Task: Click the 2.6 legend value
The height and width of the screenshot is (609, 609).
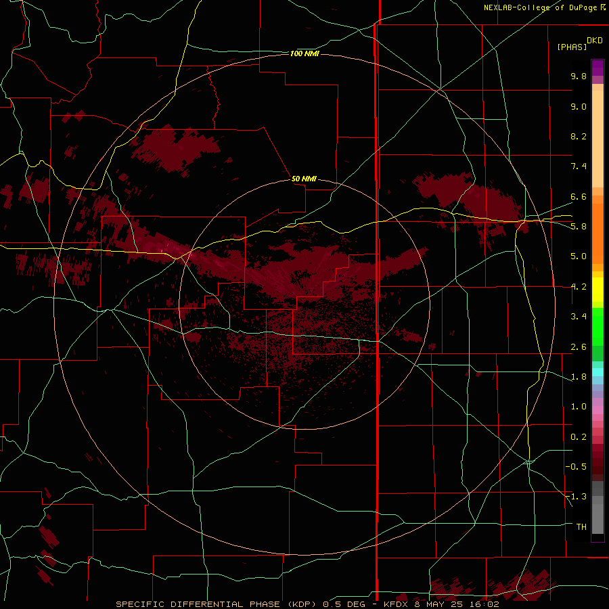Action: tap(579, 347)
